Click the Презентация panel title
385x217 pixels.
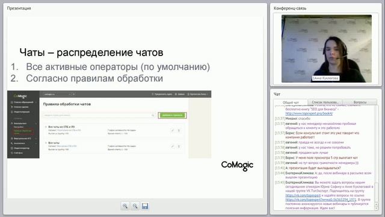[x=19, y=8]
